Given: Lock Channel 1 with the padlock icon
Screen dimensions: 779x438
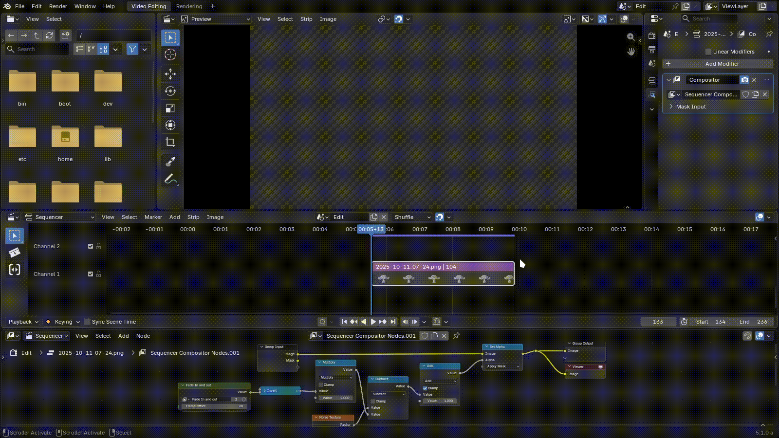Looking at the screenshot, I should click(x=99, y=274).
